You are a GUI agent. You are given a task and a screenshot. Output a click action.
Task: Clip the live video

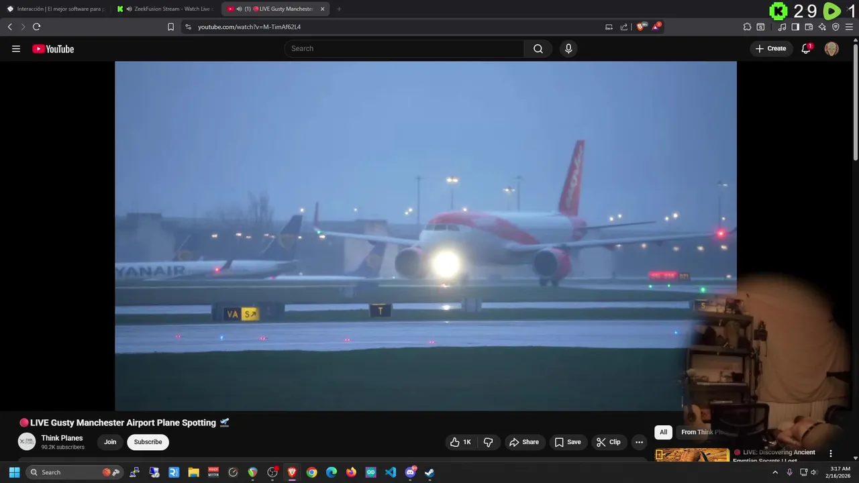[x=609, y=442]
